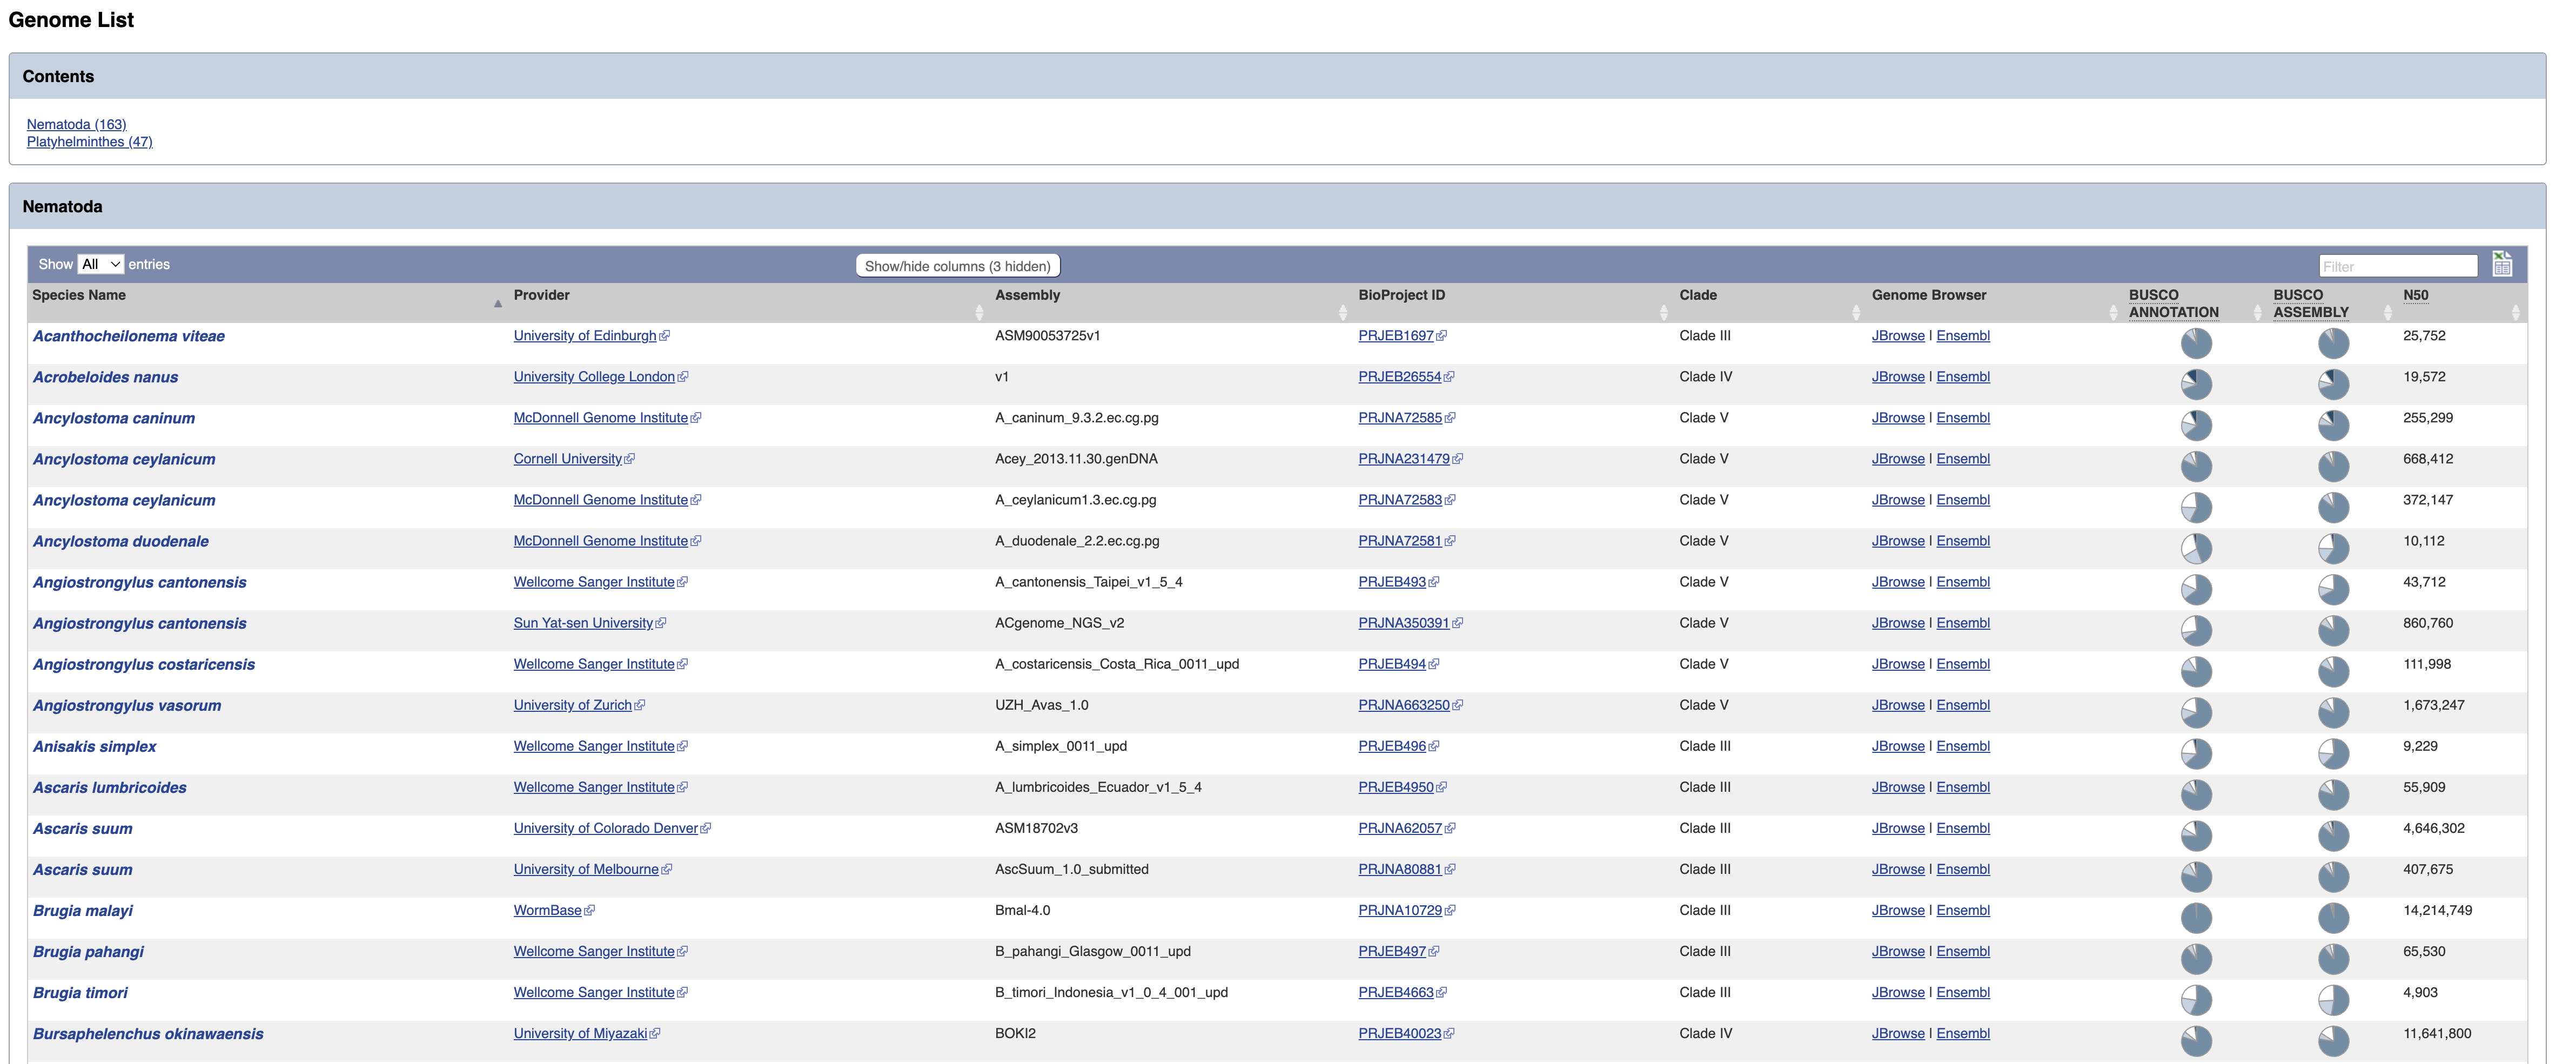Click external link icon beside University of Edinburgh

coord(665,336)
